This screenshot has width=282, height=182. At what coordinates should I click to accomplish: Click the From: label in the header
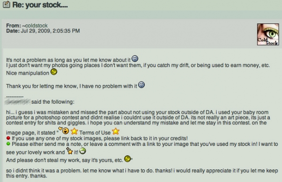coord(14,26)
